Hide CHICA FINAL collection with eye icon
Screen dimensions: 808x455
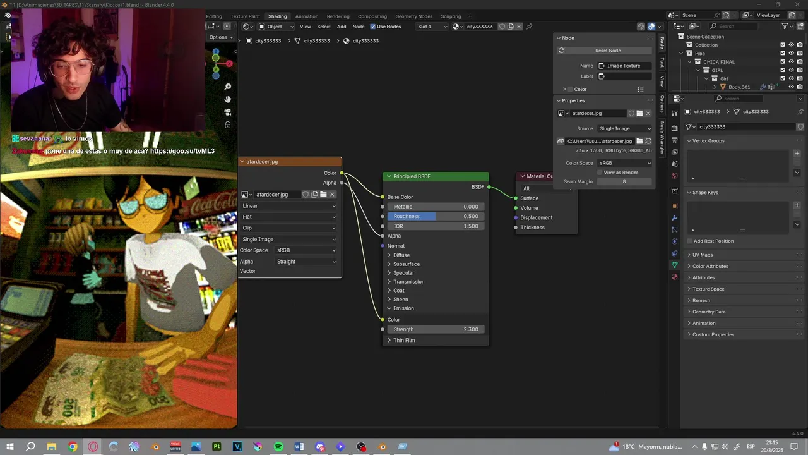point(791,61)
